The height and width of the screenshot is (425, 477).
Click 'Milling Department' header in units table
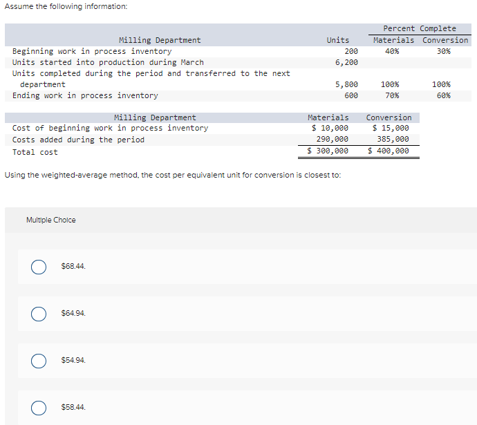pos(160,40)
